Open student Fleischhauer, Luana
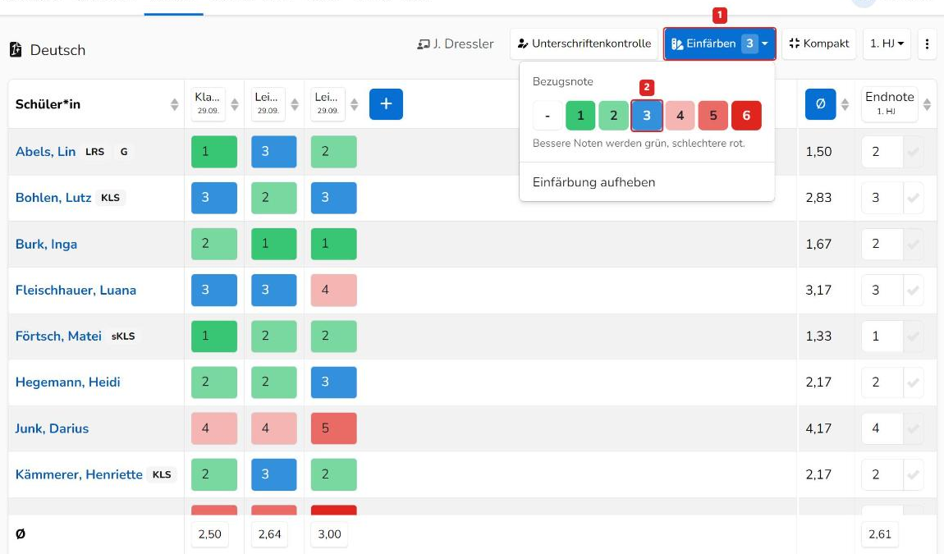The image size is (944, 554). 76,290
